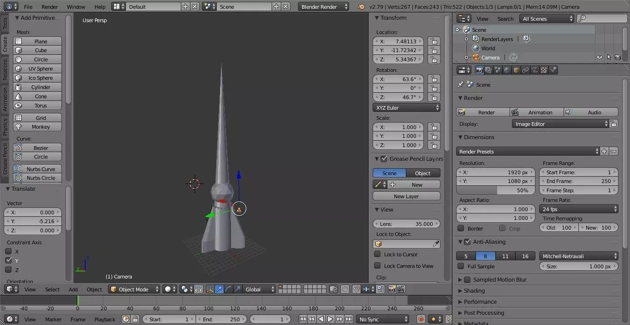The image size is (630, 325).
Task: Toggle Camera visibility eye in outliner
Action: click(x=600, y=58)
